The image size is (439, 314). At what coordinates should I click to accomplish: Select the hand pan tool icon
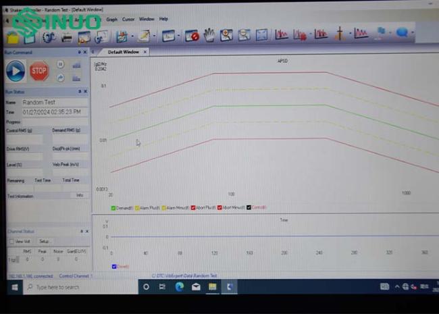tap(209, 35)
